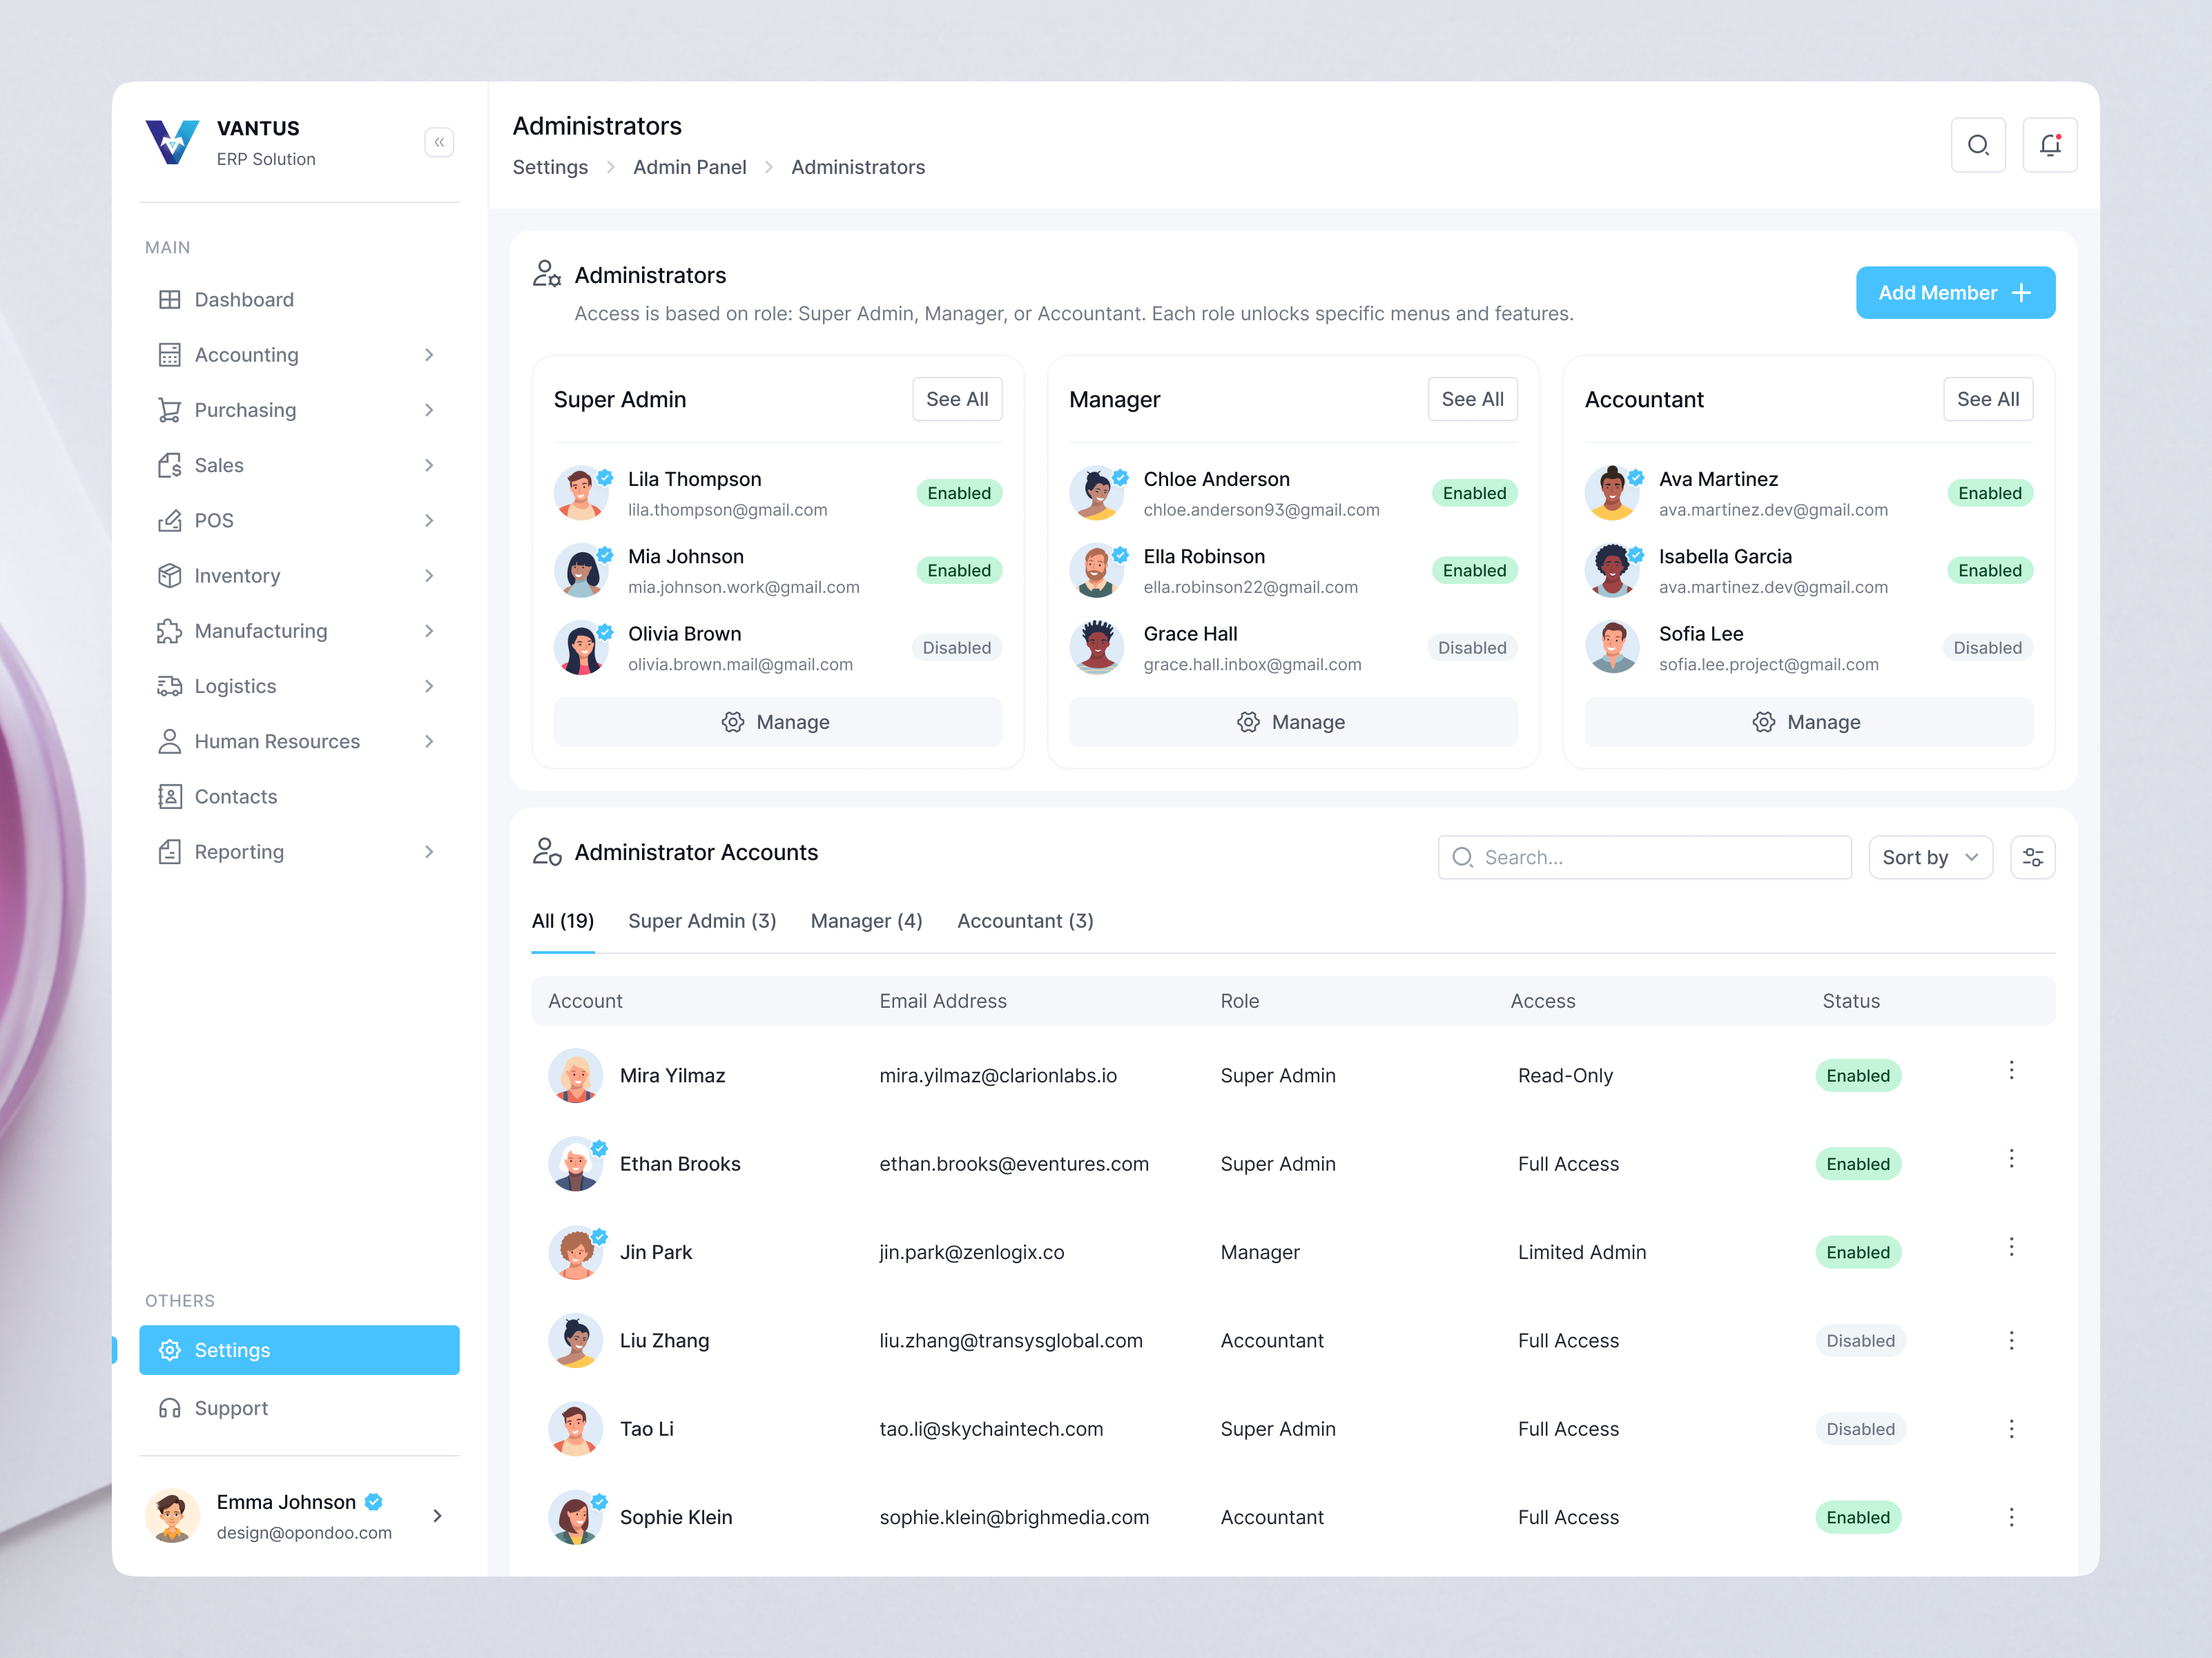Select the POS sidebar icon

(x=170, y=520)
